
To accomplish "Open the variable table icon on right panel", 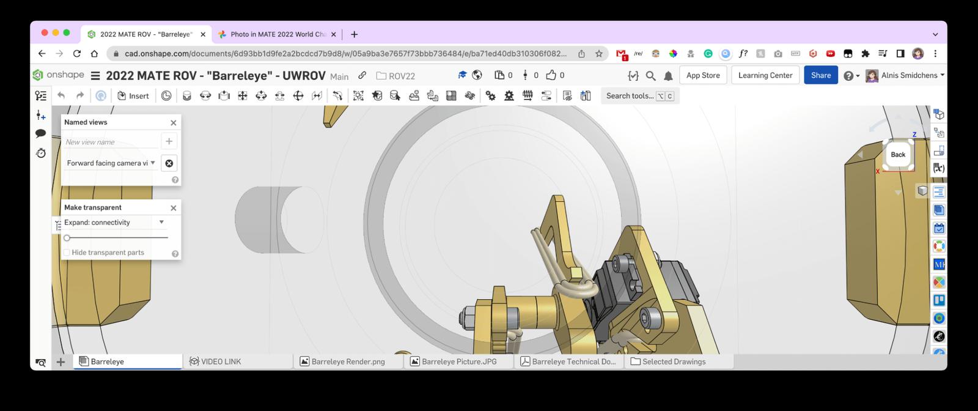I will 939,168.
